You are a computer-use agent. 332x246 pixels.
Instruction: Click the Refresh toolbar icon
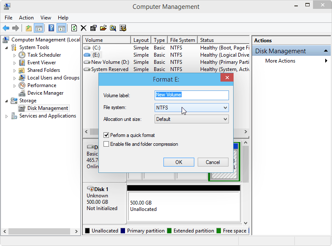(74, 28)
